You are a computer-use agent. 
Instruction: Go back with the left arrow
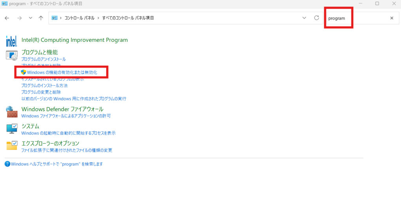(7, 18)
